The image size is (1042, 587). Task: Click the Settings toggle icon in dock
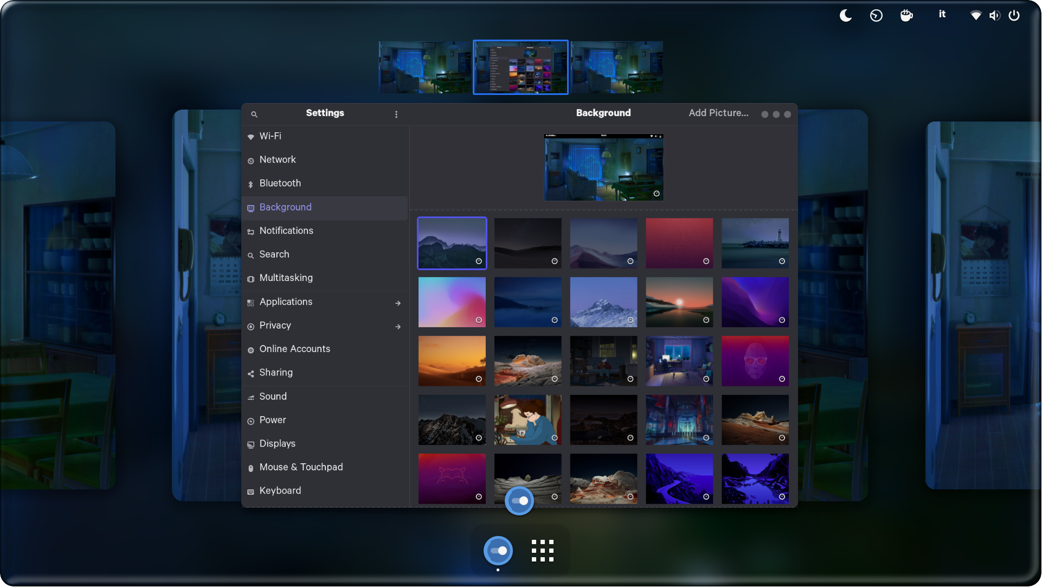point(498,551)
